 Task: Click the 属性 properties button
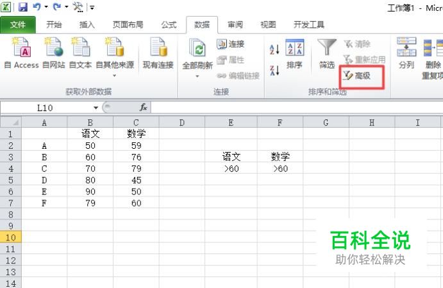point(231,60)
